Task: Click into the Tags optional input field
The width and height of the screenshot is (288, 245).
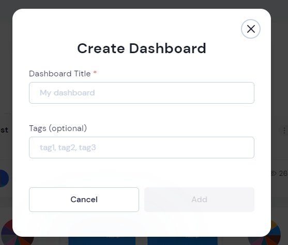Action: 142,148
